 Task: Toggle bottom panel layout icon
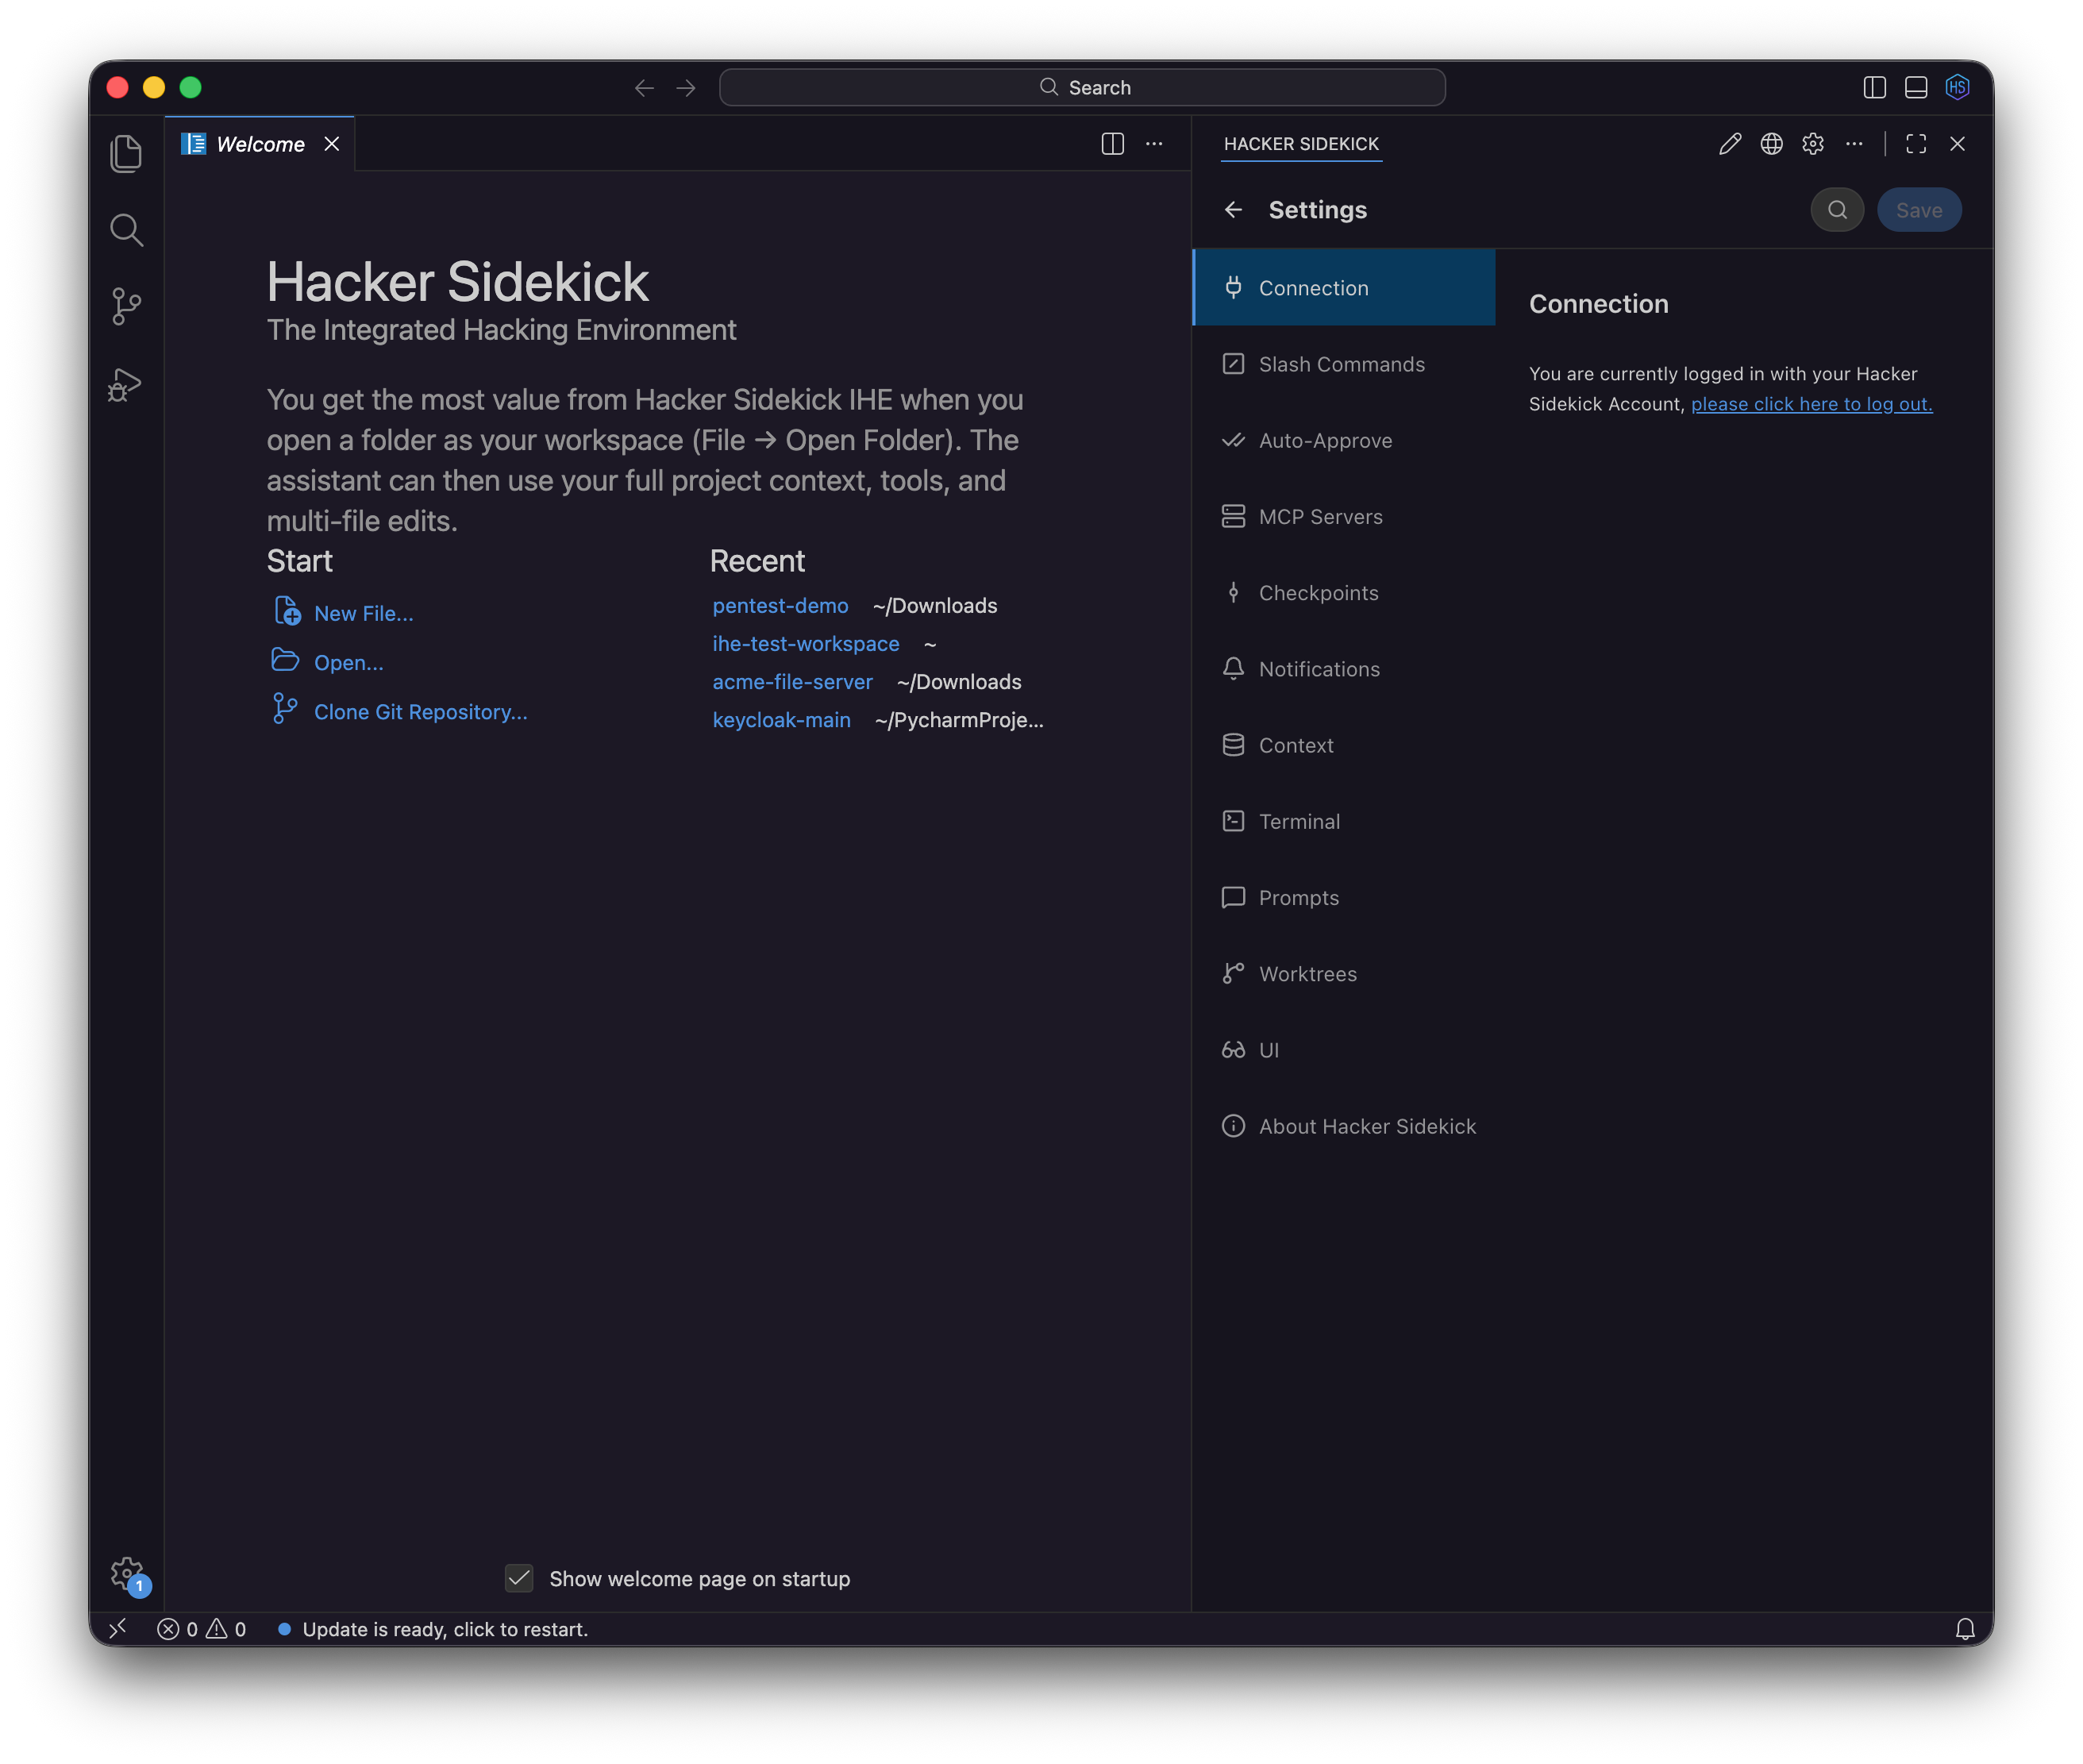pyautogui.click(x=1915, y=88)
